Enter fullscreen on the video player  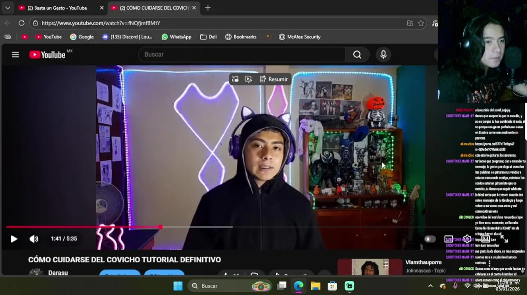[x=504, y=239]
